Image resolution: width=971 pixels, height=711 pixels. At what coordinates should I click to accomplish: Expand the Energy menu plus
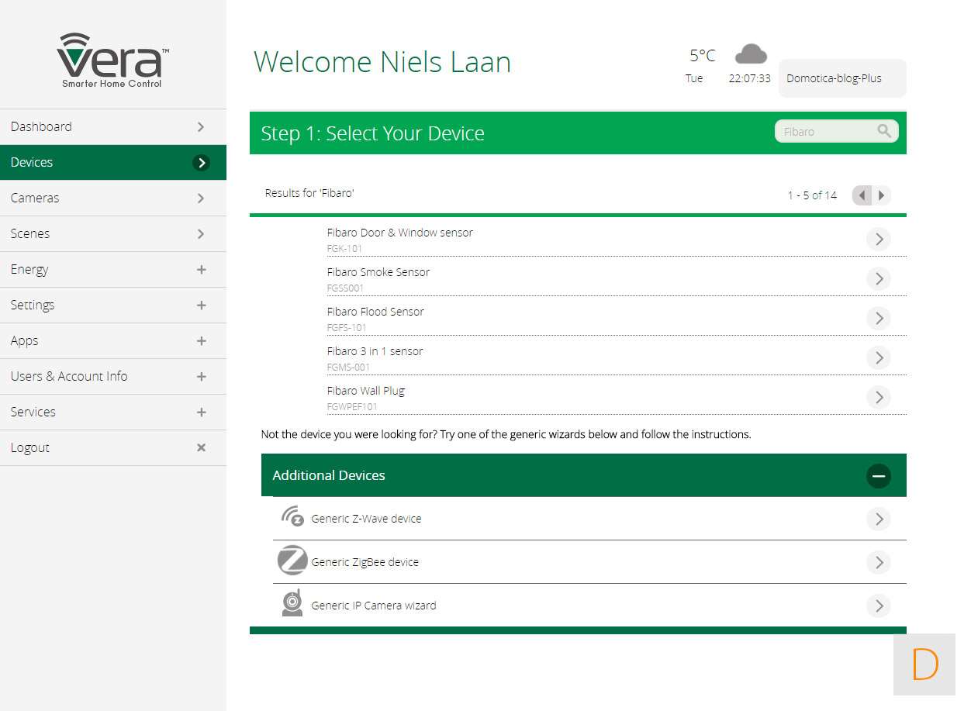click(201, 269)
